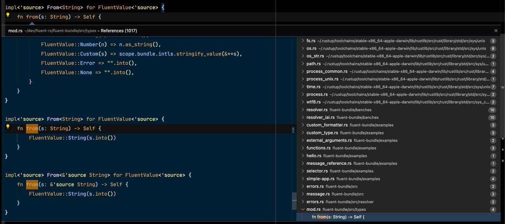Select hello.rs file entry

coord(399,155)
